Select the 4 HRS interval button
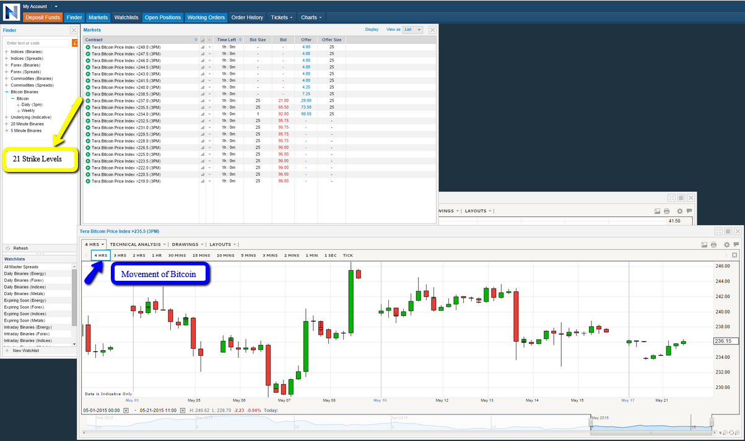 (x=101, y=255)
